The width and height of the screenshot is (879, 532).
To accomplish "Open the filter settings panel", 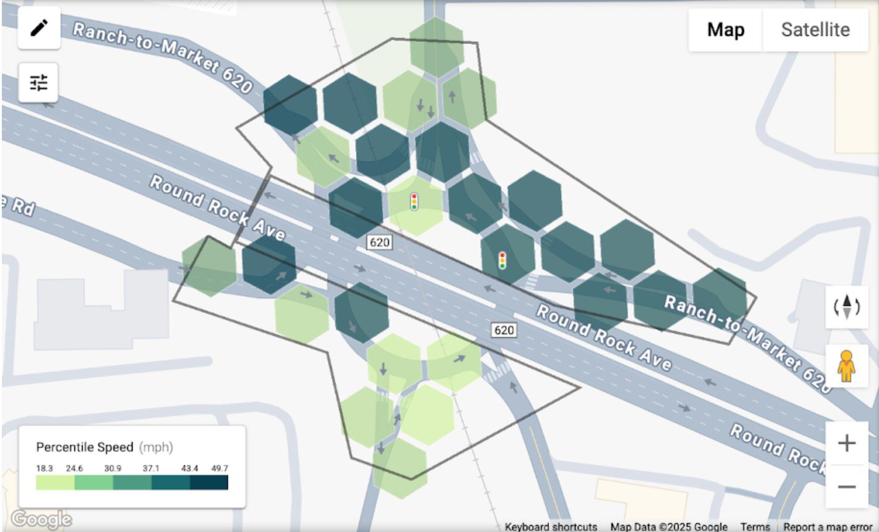I will coord(38,82).
